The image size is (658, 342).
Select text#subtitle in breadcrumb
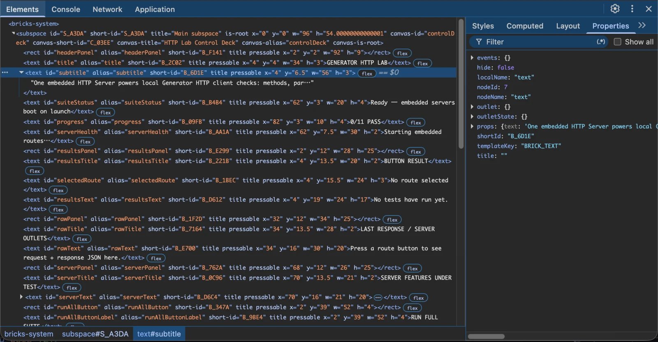[159, 334]
